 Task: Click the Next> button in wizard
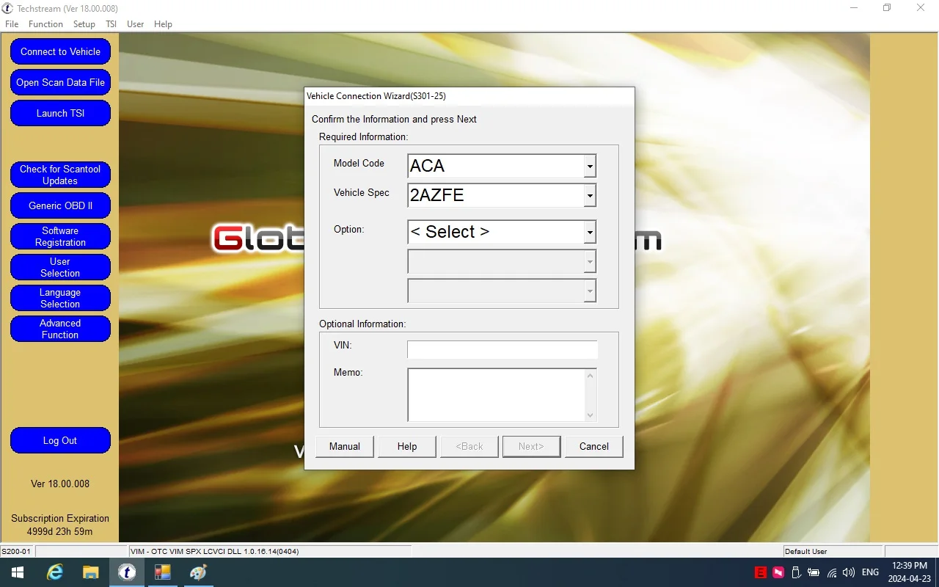tap(532, 446)
